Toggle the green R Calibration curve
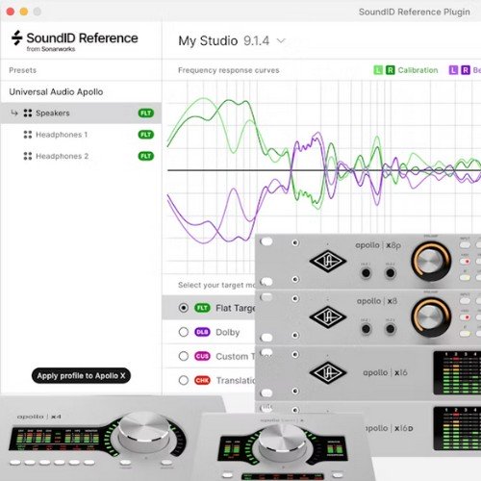Image resolution: width=481 pixels, height=481 pixels. pyautogui.click(x=390, y=70)
